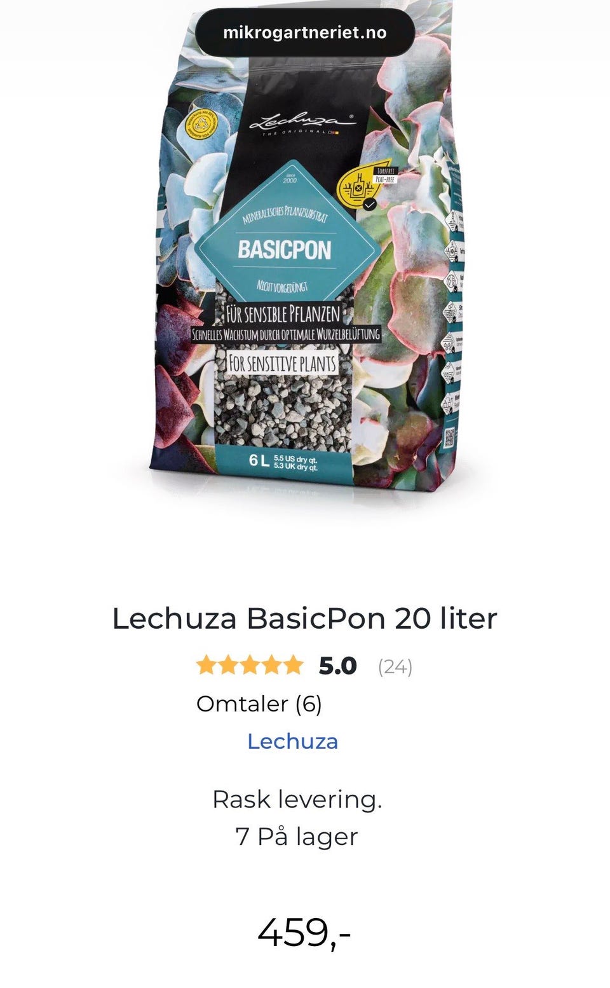Click the '7 På lager' stock status

pyautogui.click(x=297, y=837)
